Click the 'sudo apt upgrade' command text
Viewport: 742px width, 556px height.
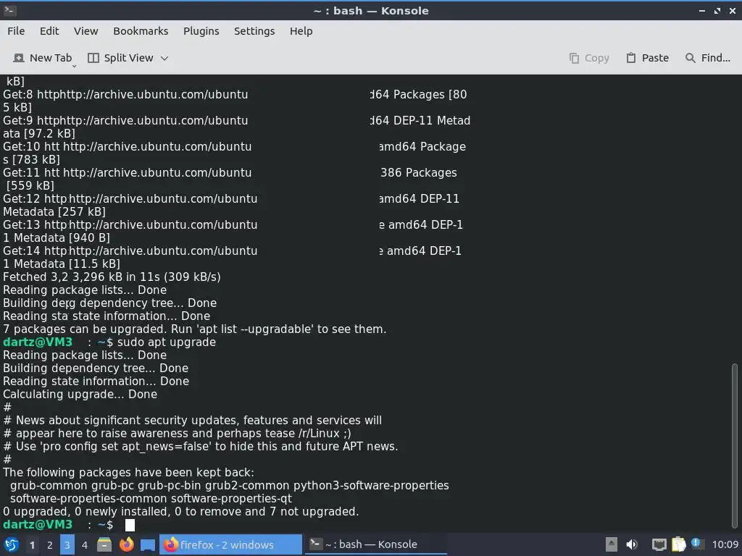167,342
